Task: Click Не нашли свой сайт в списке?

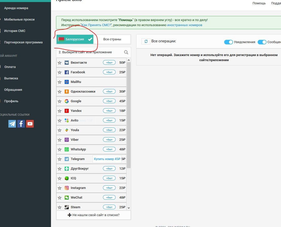Action: pos(94,215)
